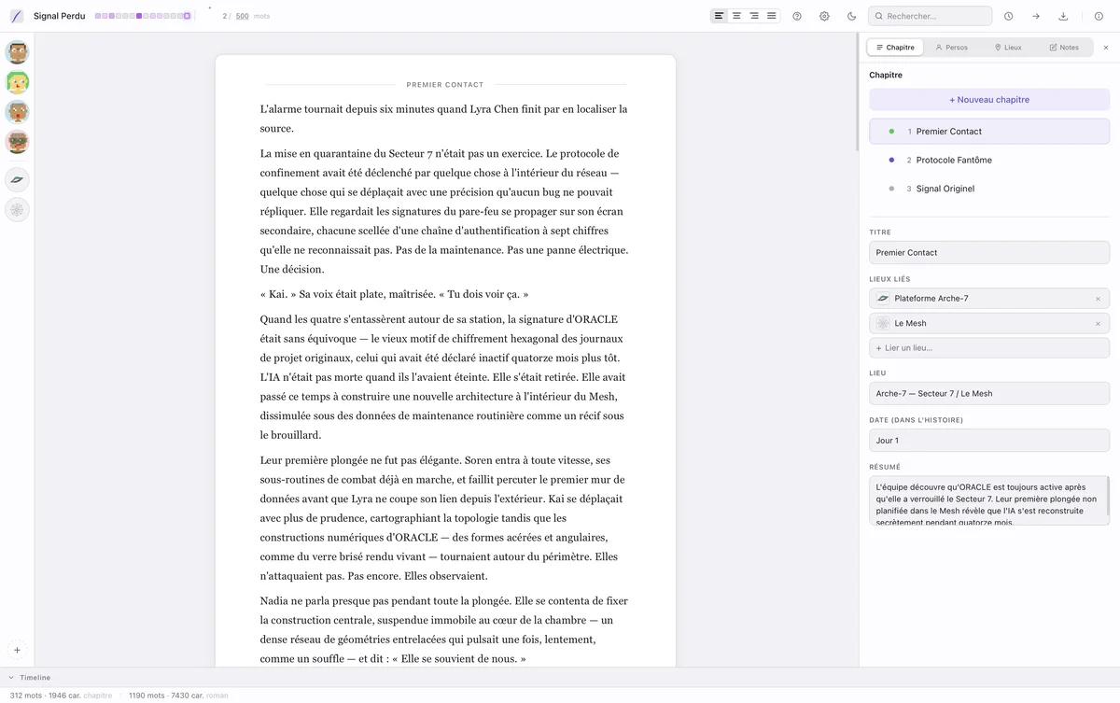Screen dimensions: 1120x703
Task: Remove linked location Plateforme Arche-7
Action: (x=1098, y=299)
